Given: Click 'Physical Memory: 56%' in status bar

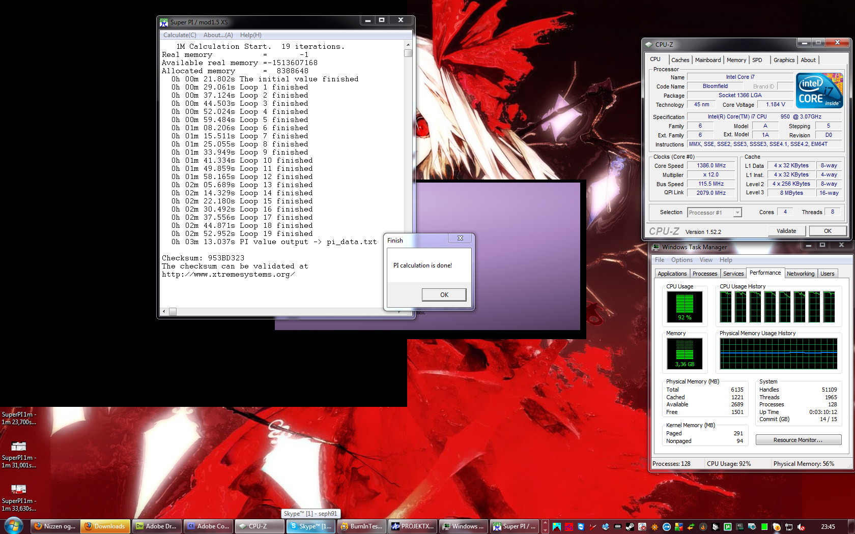Looking at the screenshot, I should coord(804,464).
